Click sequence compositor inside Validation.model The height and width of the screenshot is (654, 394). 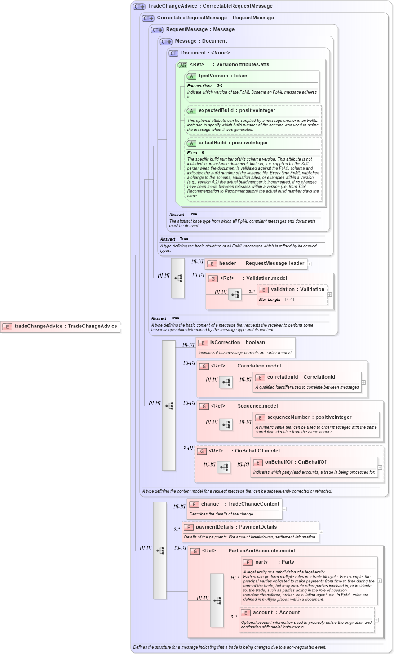pyautogui.click(x=235, y=295)
